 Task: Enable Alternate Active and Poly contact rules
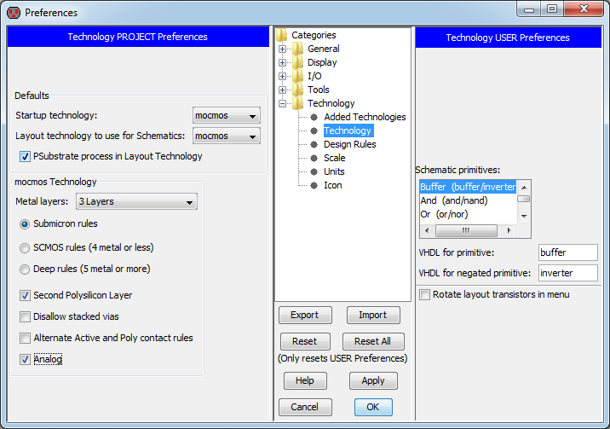pos(25,338)
